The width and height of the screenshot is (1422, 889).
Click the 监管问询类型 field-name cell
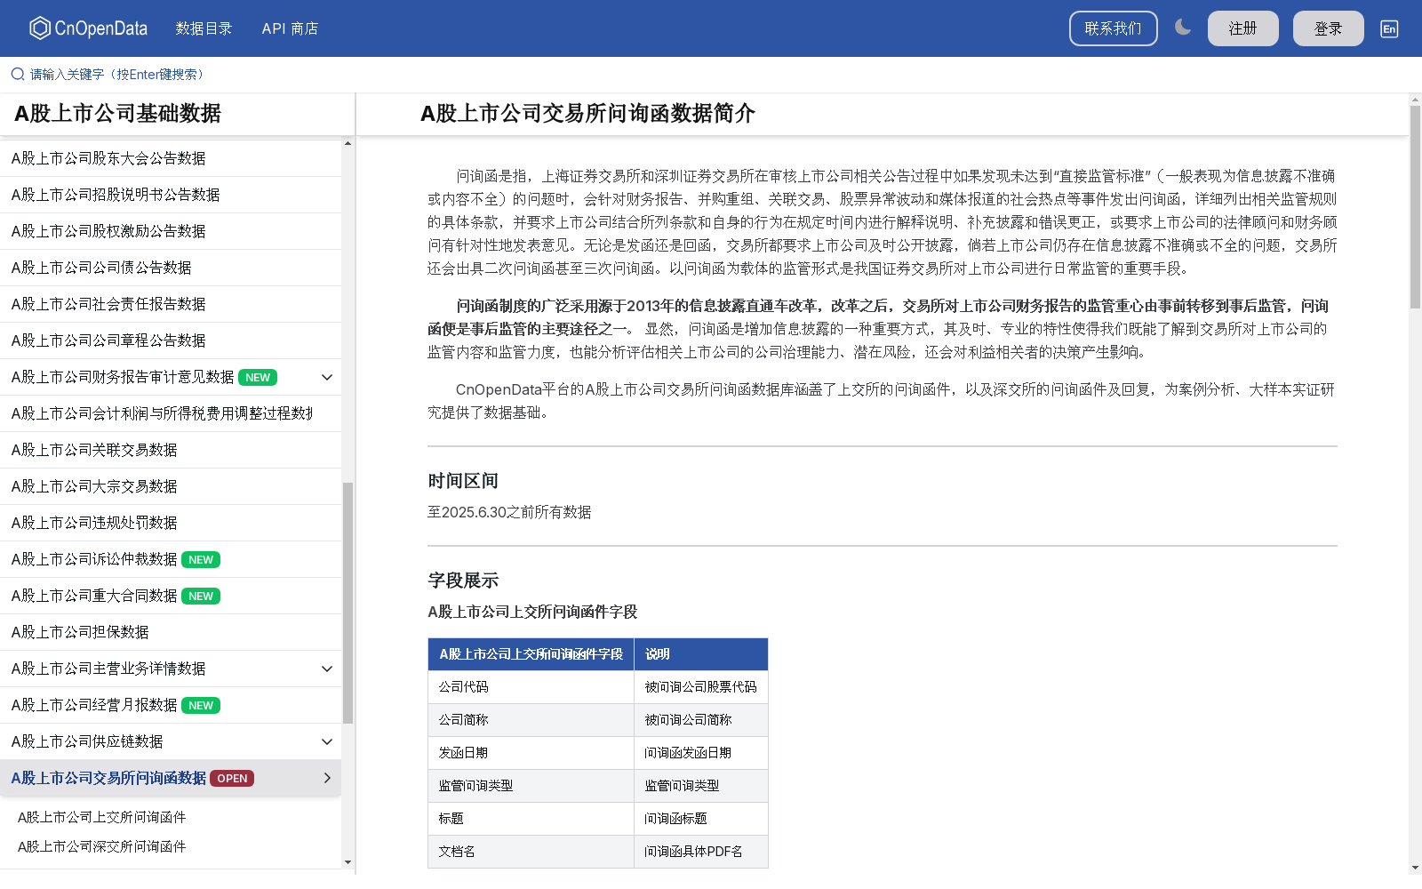pos(531,786)
